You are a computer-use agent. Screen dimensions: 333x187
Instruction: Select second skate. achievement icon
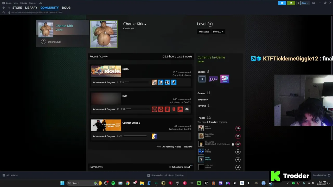coord(161,82)
